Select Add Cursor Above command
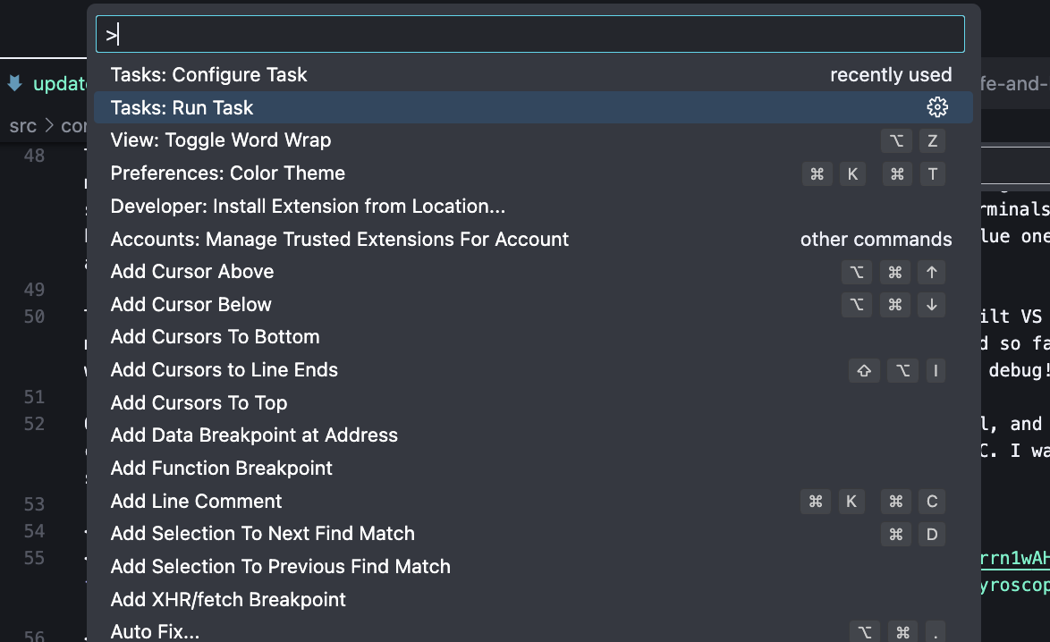 pyautogui.click(x=192, y=272)
